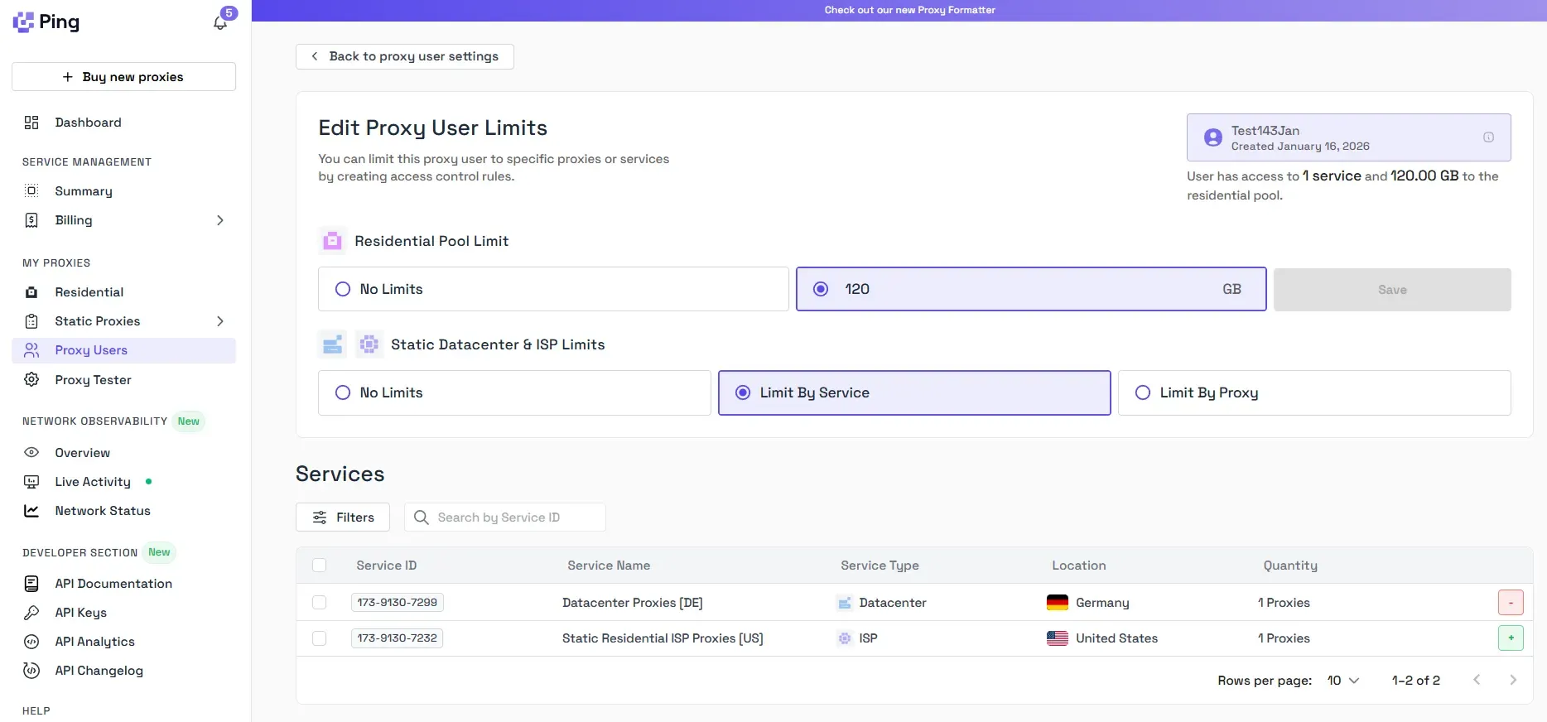The width and height of the screenshot is (1547, 722).
Task: Click the Buy new proxies button
Action: [x=123, y=77]
